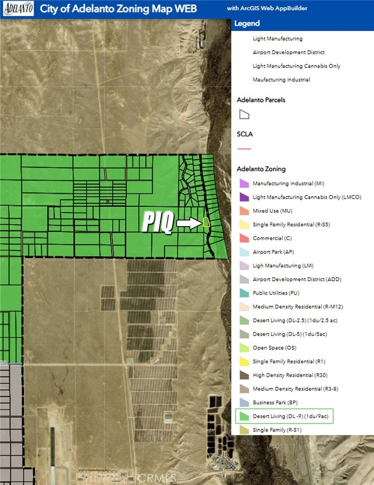Click the SCLA section heading
Screen dimensions: 374x485
tap(245, 134)
